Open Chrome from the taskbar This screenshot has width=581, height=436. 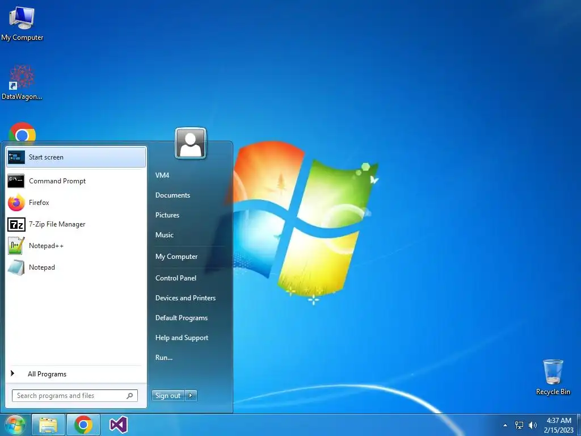tap(83, 425)
